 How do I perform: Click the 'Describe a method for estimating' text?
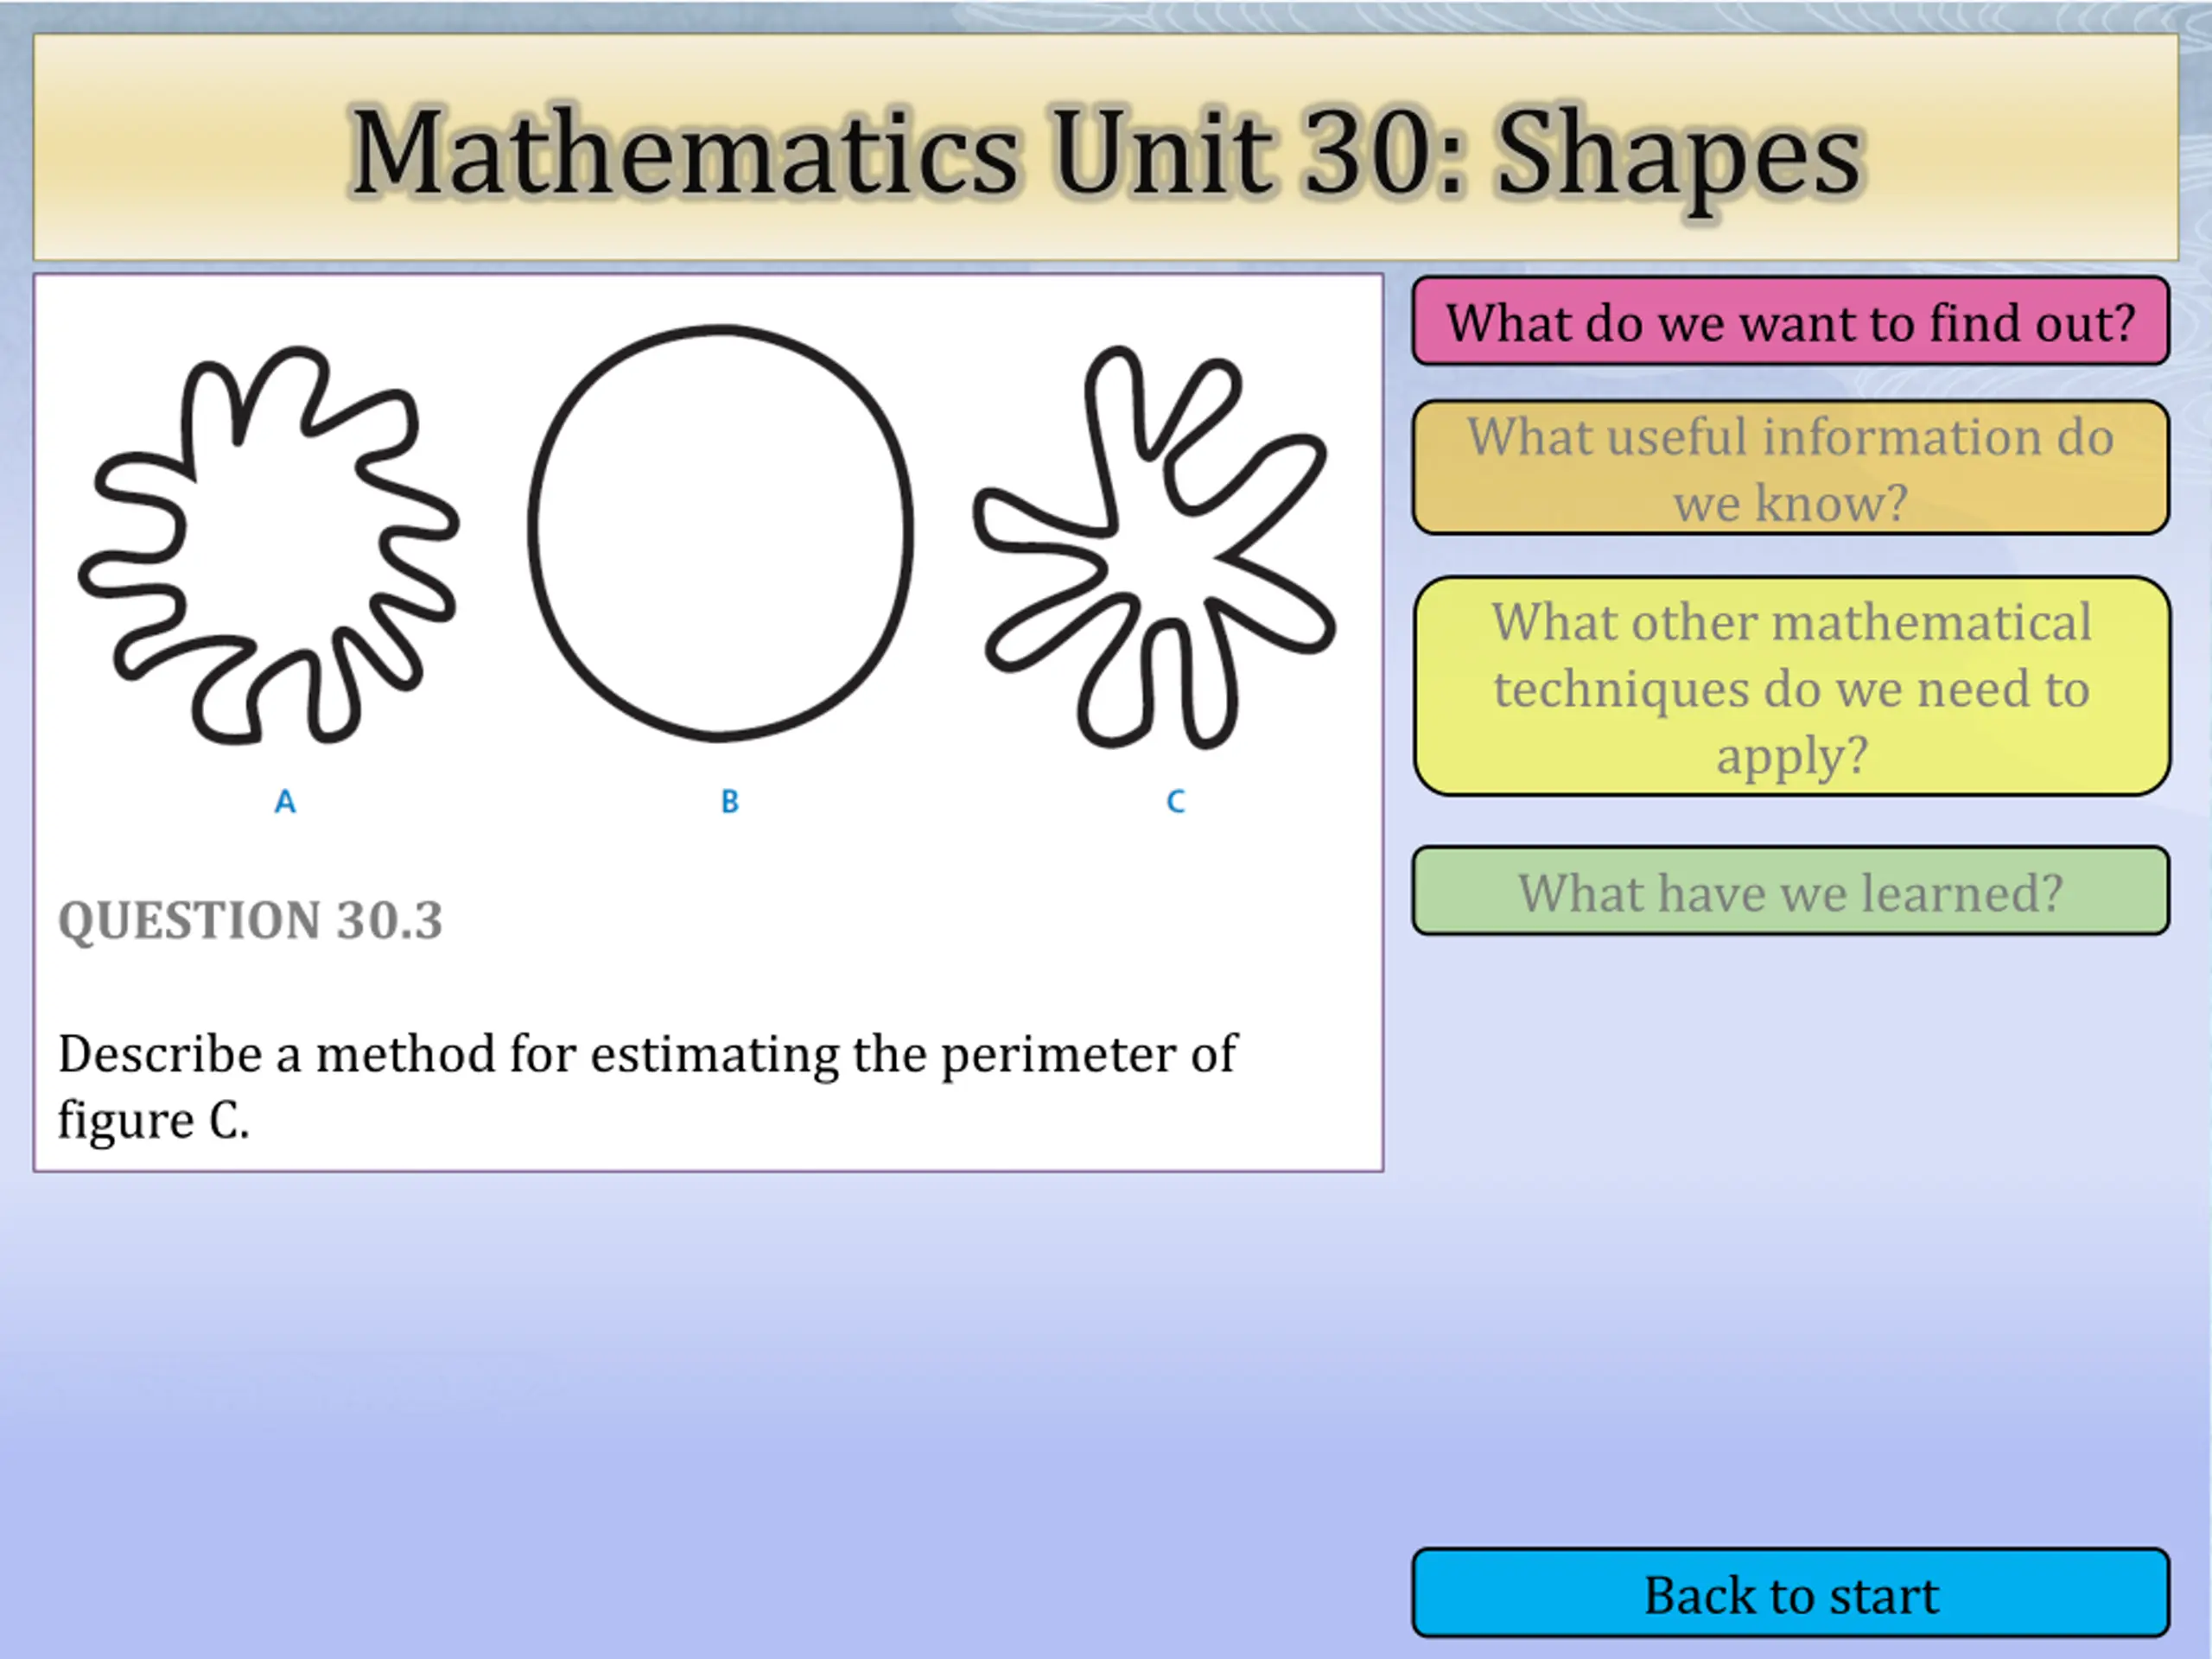pos(647,1086)
